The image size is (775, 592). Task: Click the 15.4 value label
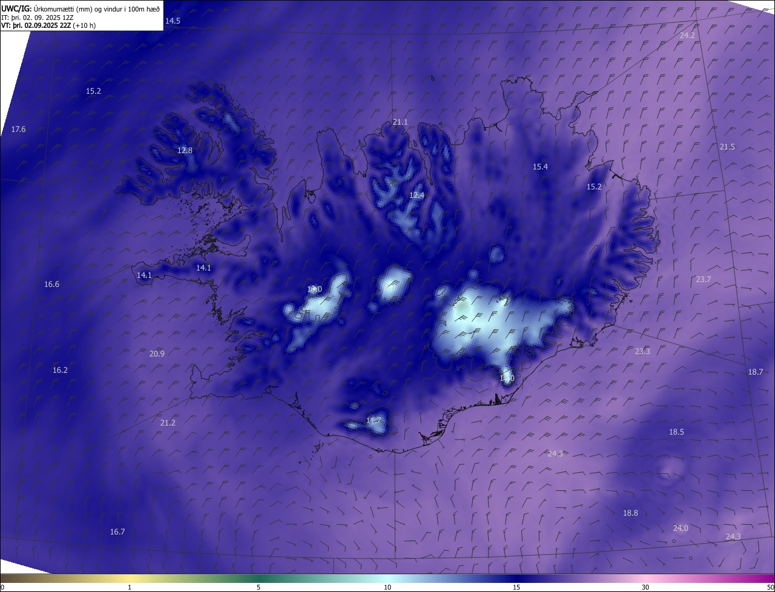(540, 167)
